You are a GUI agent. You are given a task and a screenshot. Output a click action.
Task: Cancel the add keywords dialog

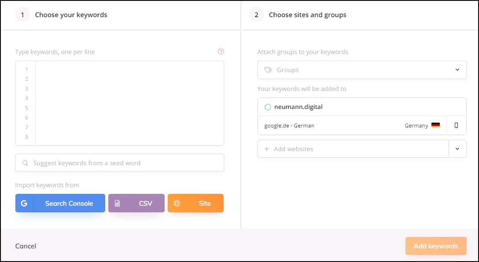[x=26, y=246]
